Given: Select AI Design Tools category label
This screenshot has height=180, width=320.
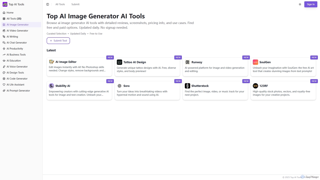Looking at the screenshot, I should click(x=15, y=72).
